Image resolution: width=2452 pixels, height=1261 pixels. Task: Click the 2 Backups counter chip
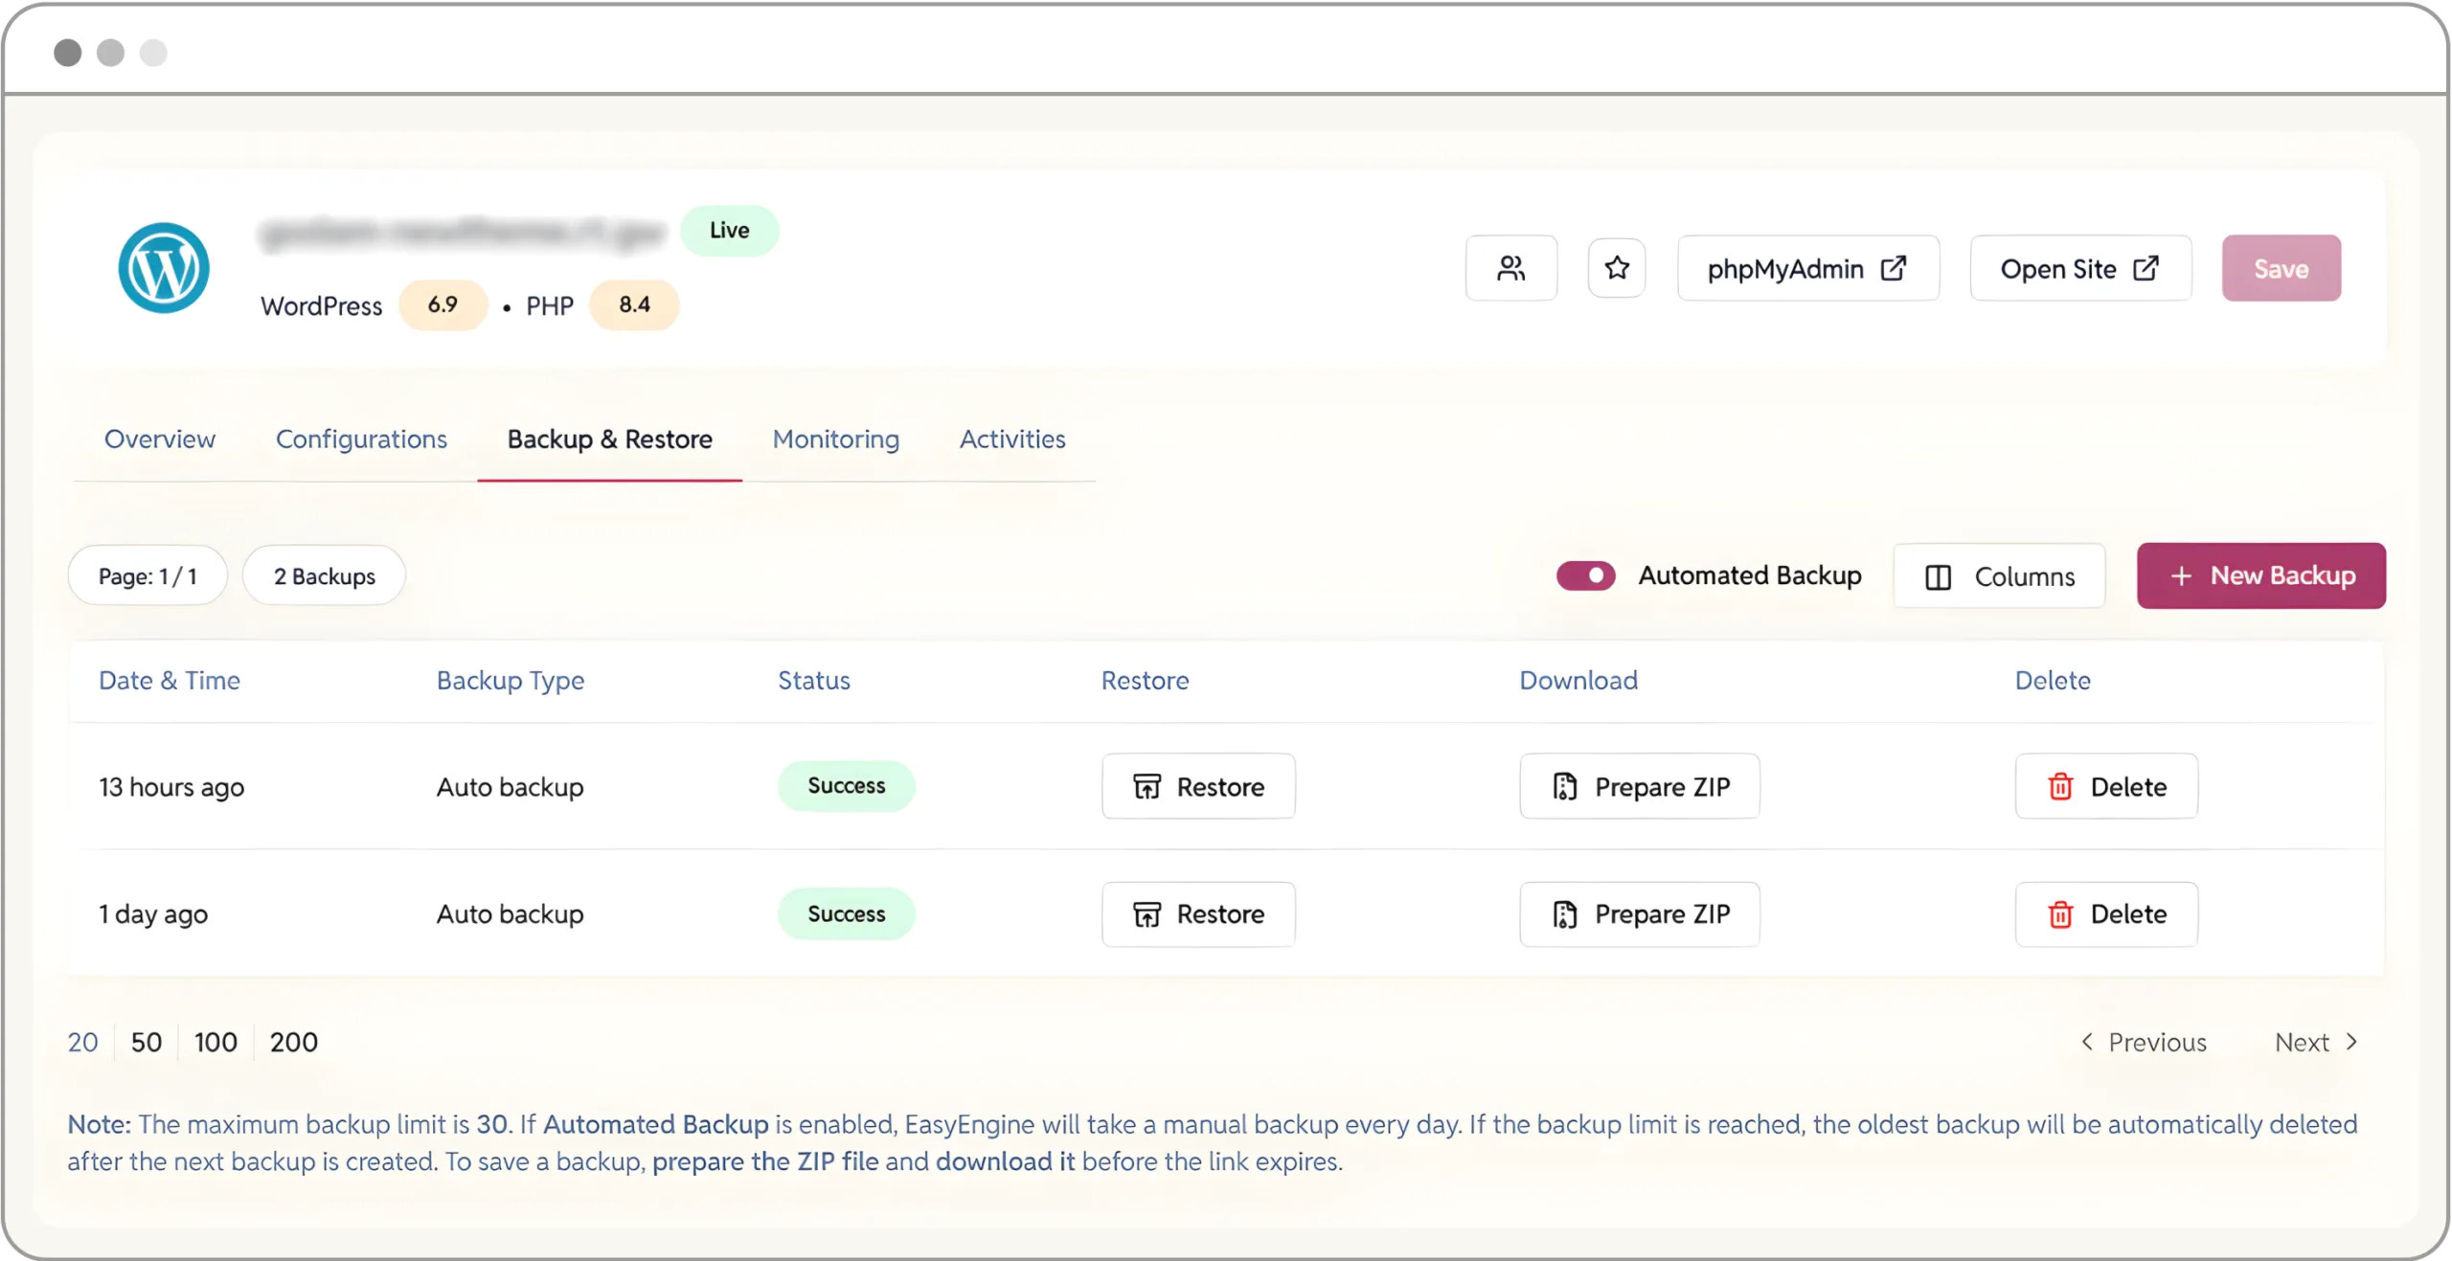click(x=323, y=575)
